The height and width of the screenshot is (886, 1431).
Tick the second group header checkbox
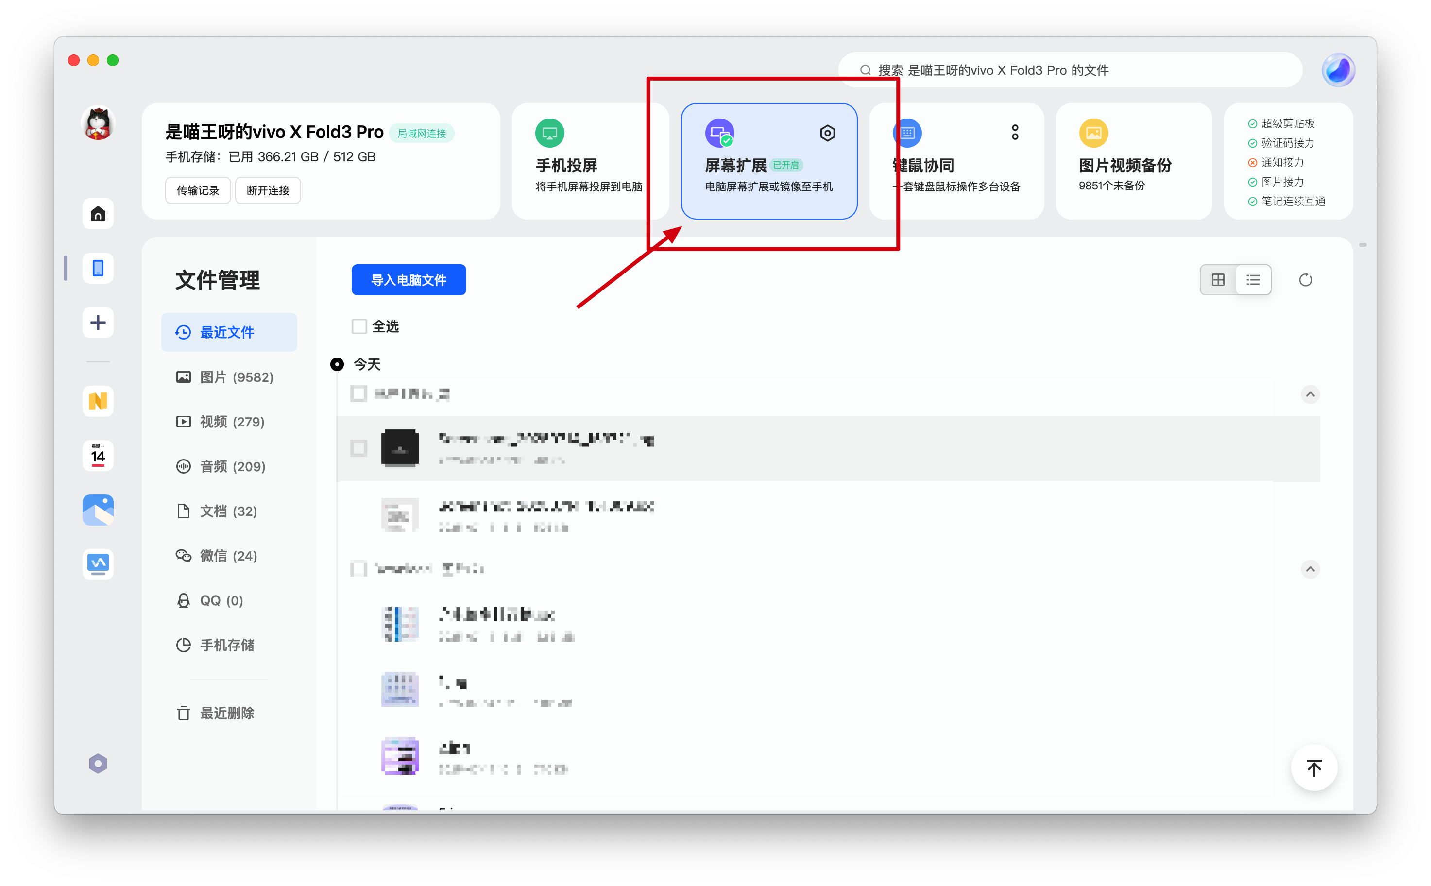click(x=358, y=568)
